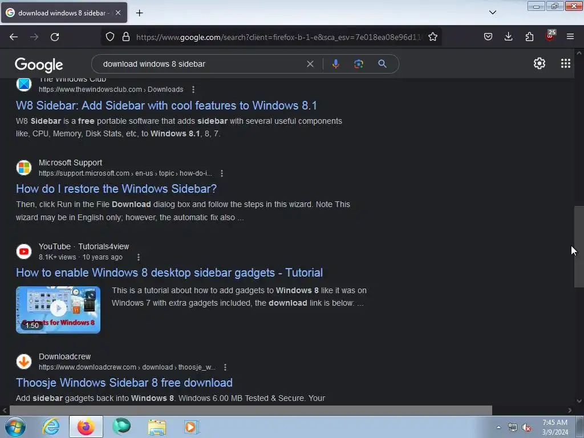The width and height of the screenshot is (584, 438).
Task: Open the media player in the taskbar
Action: (x=192, y=427)
